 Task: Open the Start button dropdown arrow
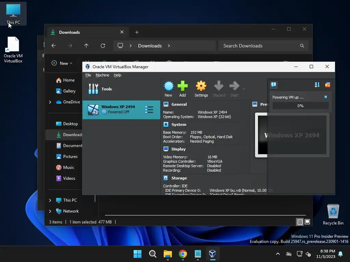(244, 89)
